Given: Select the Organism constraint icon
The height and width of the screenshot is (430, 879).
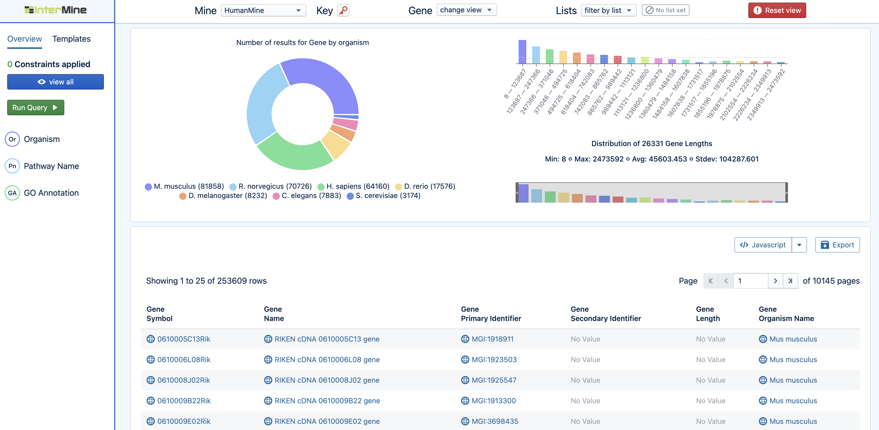Looking at the screenshot, I should tap(12, 139).
